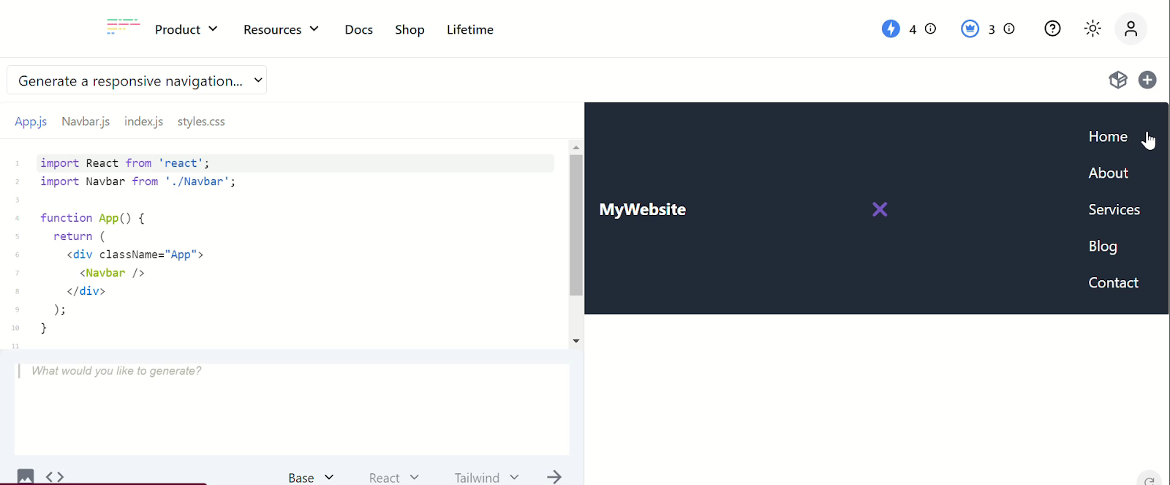Open the user account profile icon
Screen dimensions: 1170x485
1131,29
